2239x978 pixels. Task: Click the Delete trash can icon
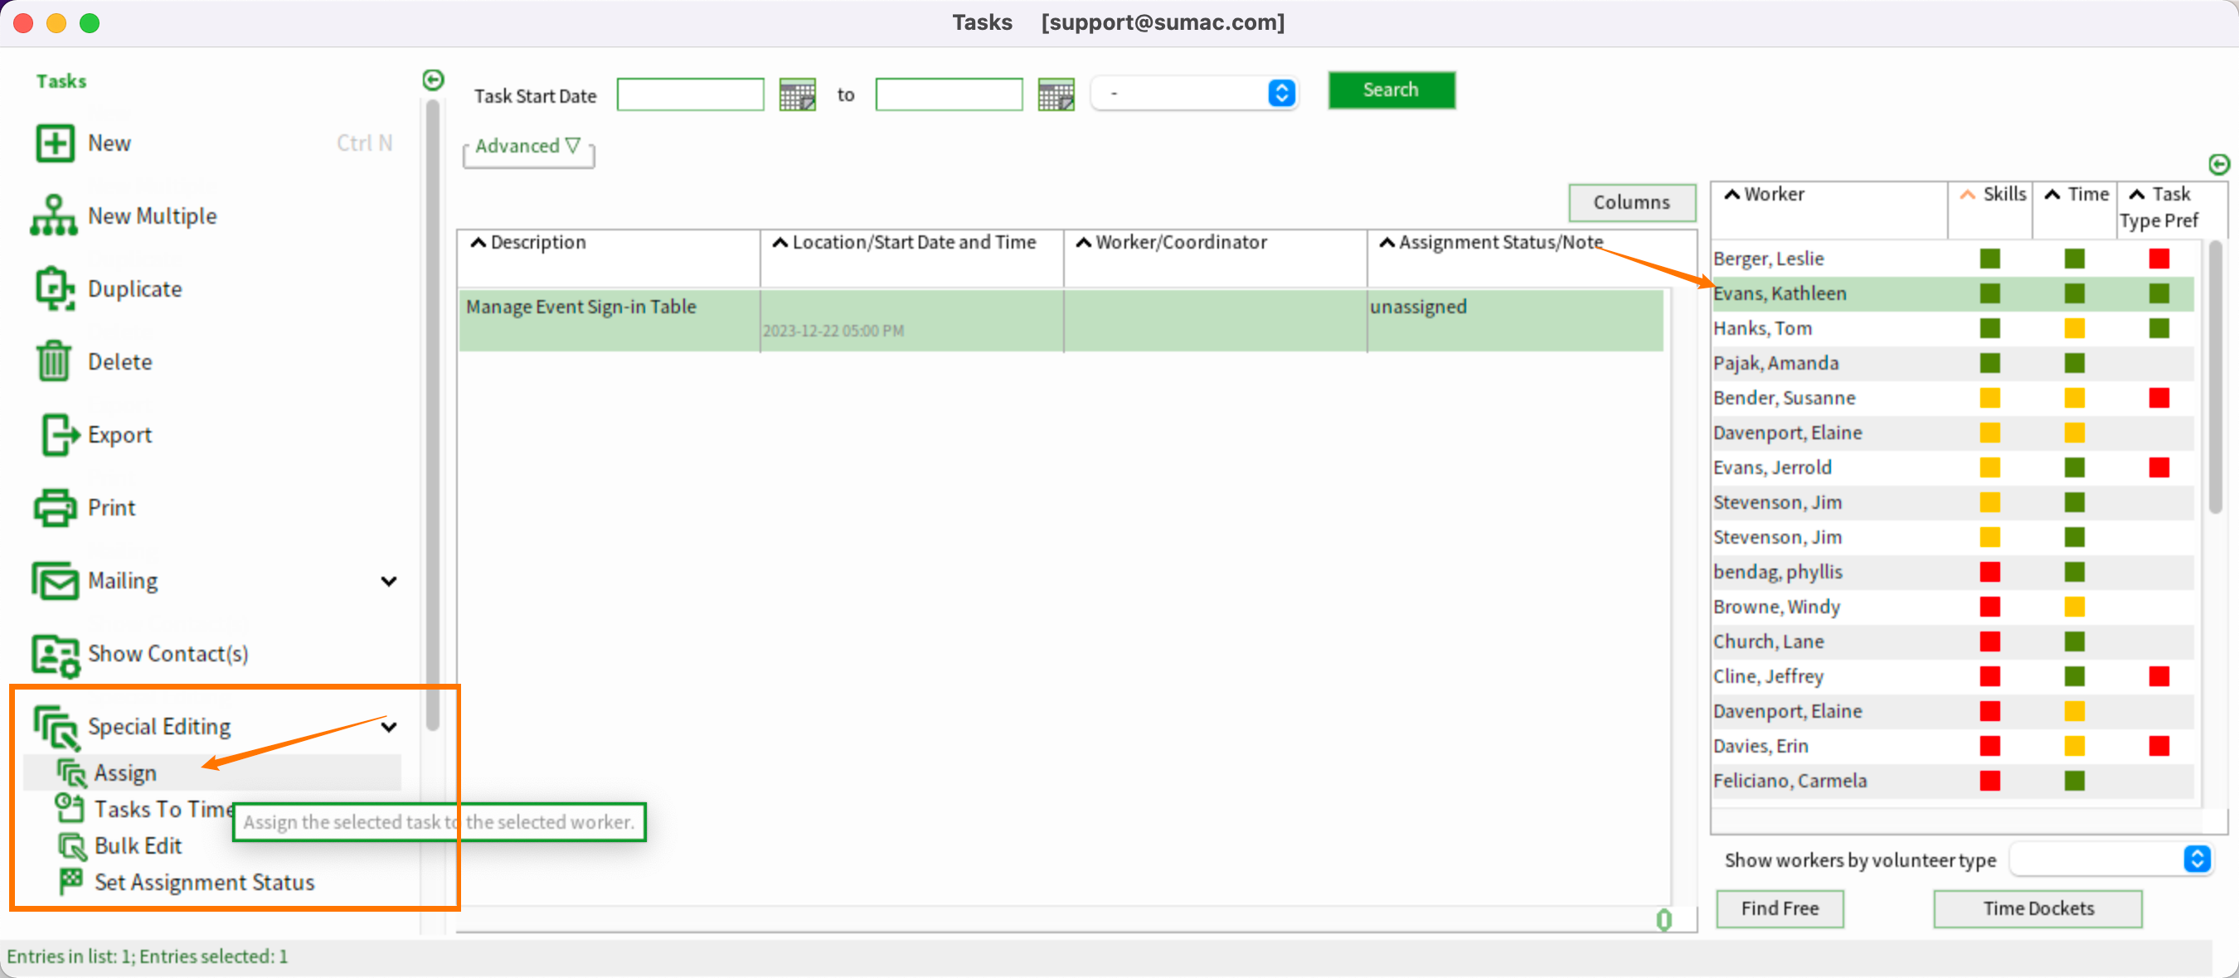point(54,361)
